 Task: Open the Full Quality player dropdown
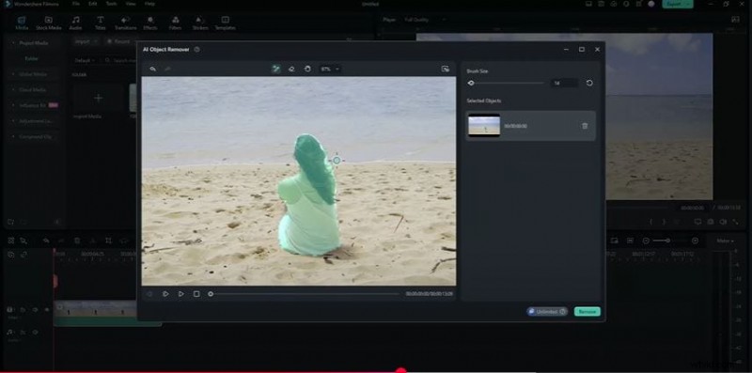[x=426, y=20]
